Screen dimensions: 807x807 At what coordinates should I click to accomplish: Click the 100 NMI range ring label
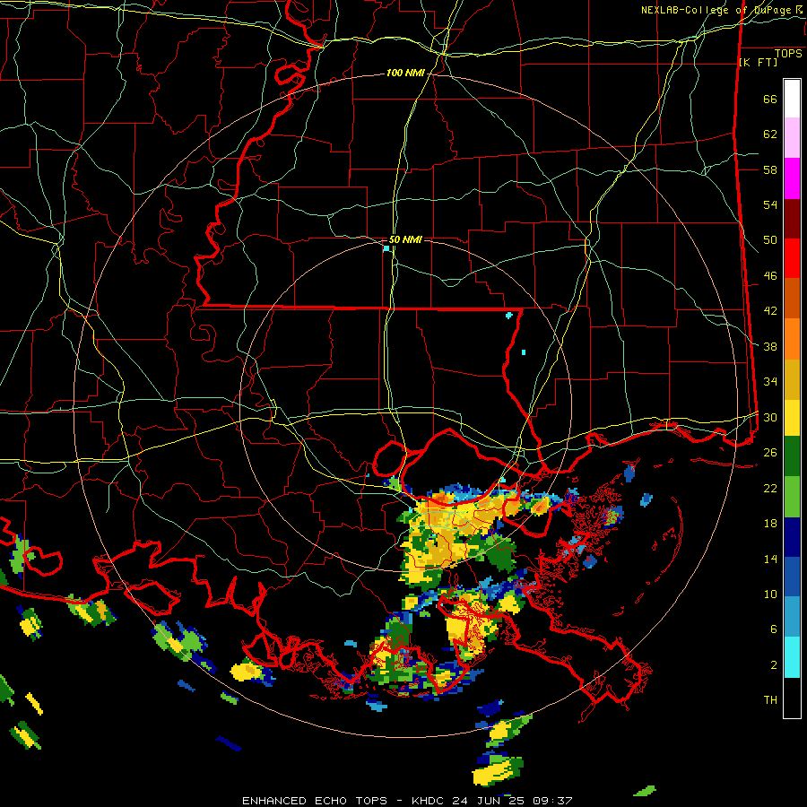[405, 74]
